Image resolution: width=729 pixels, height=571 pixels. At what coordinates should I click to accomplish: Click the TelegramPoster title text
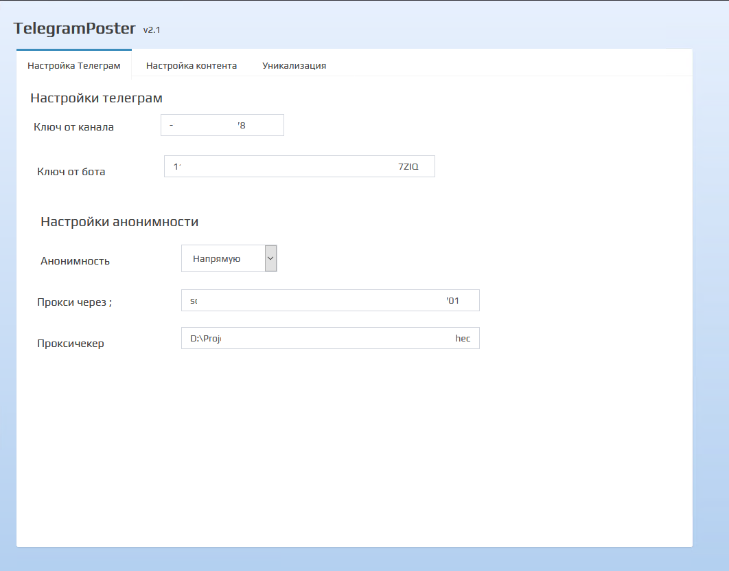74,28
